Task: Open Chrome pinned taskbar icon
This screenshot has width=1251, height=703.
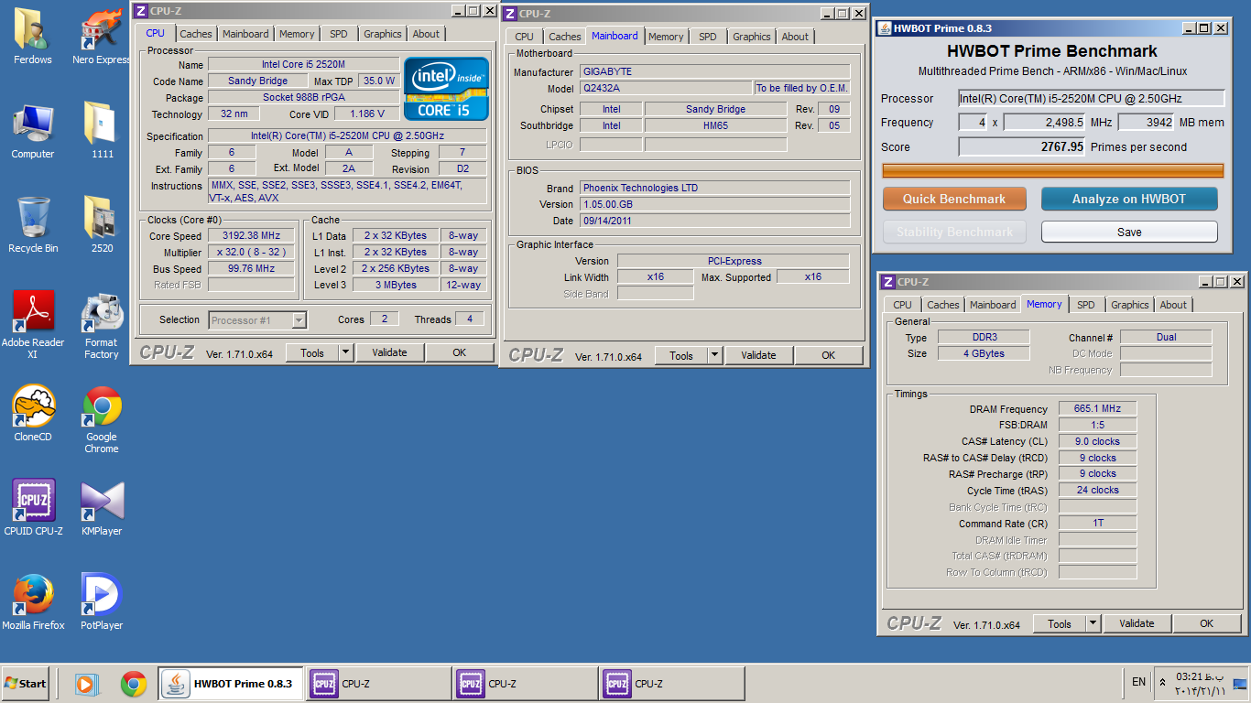Action: (134, 684)
